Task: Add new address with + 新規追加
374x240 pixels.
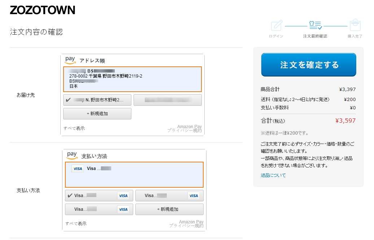Action: [97, 114]
